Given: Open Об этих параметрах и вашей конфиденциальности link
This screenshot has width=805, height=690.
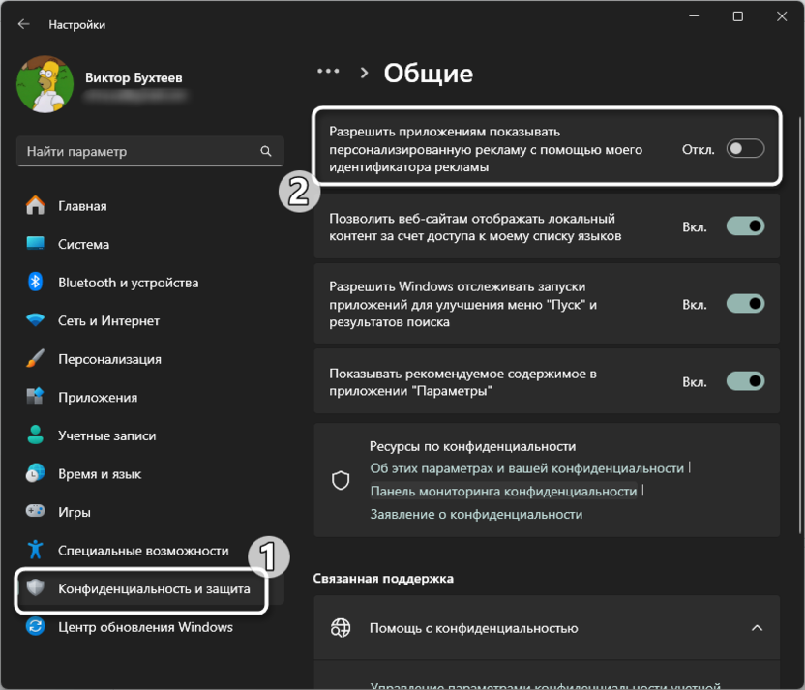Looking at the screenshot, I should click(526, 468).
